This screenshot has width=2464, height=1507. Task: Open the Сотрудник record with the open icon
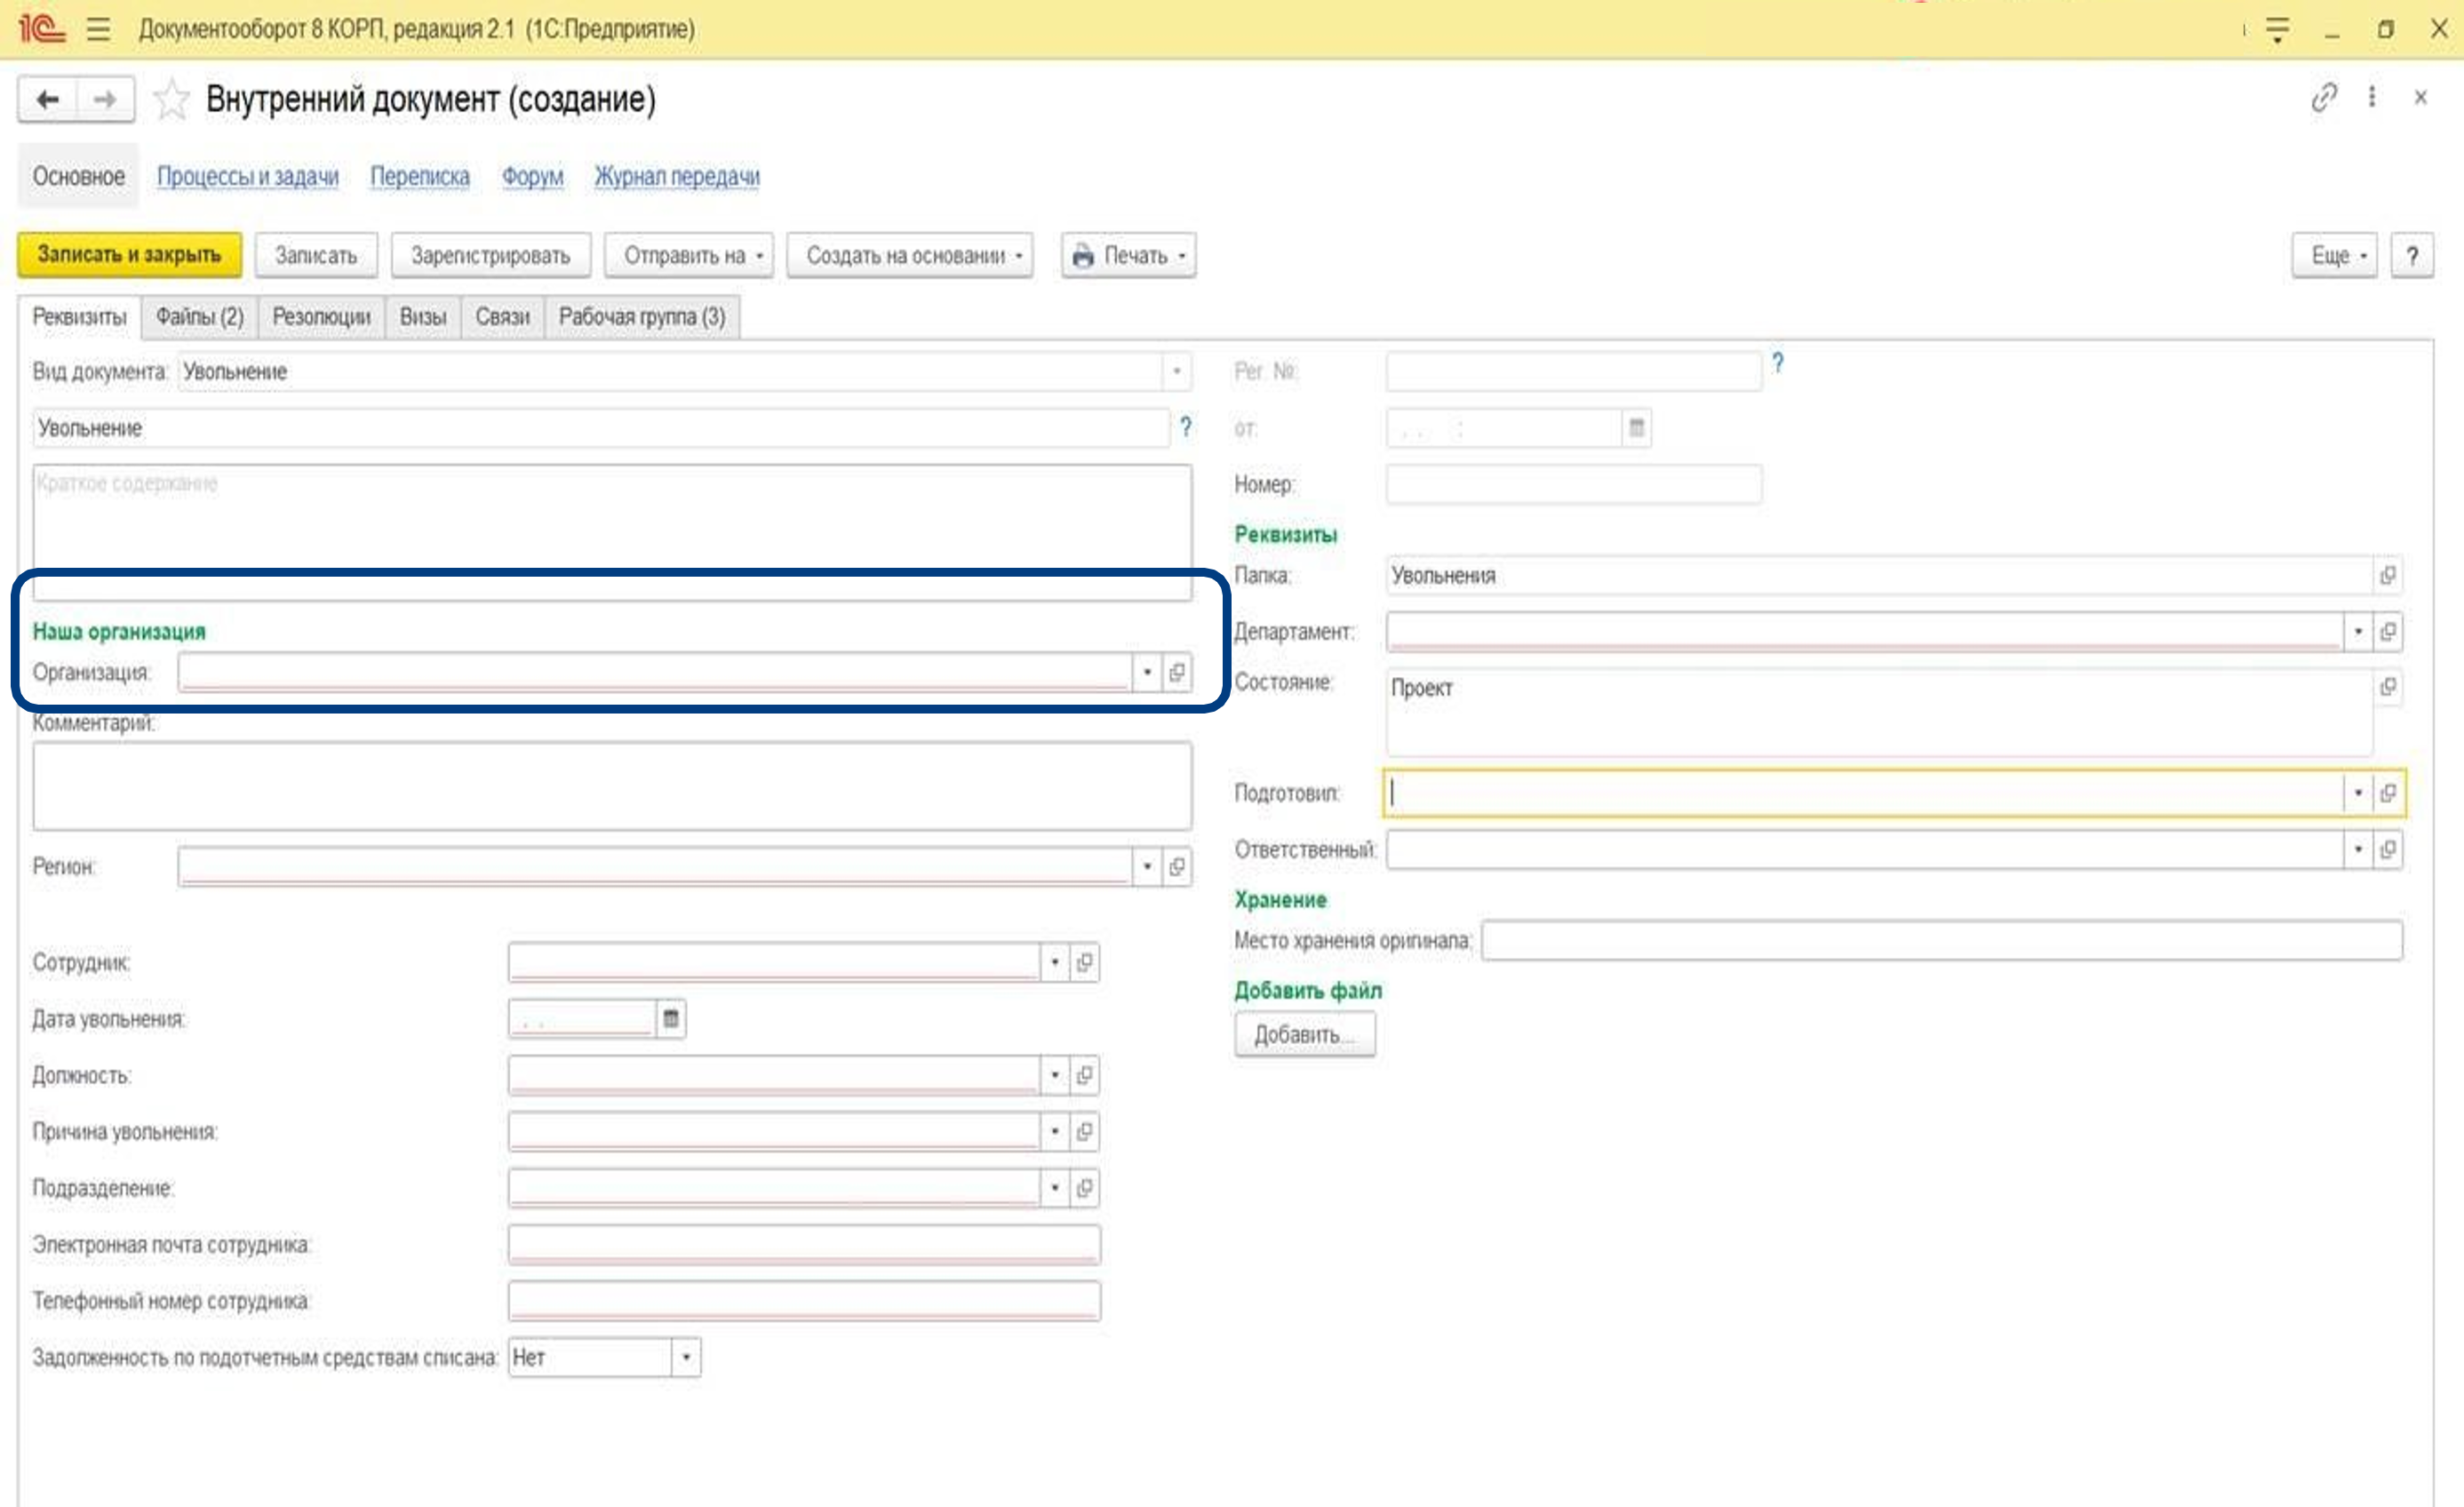[x=1084, y=962]
